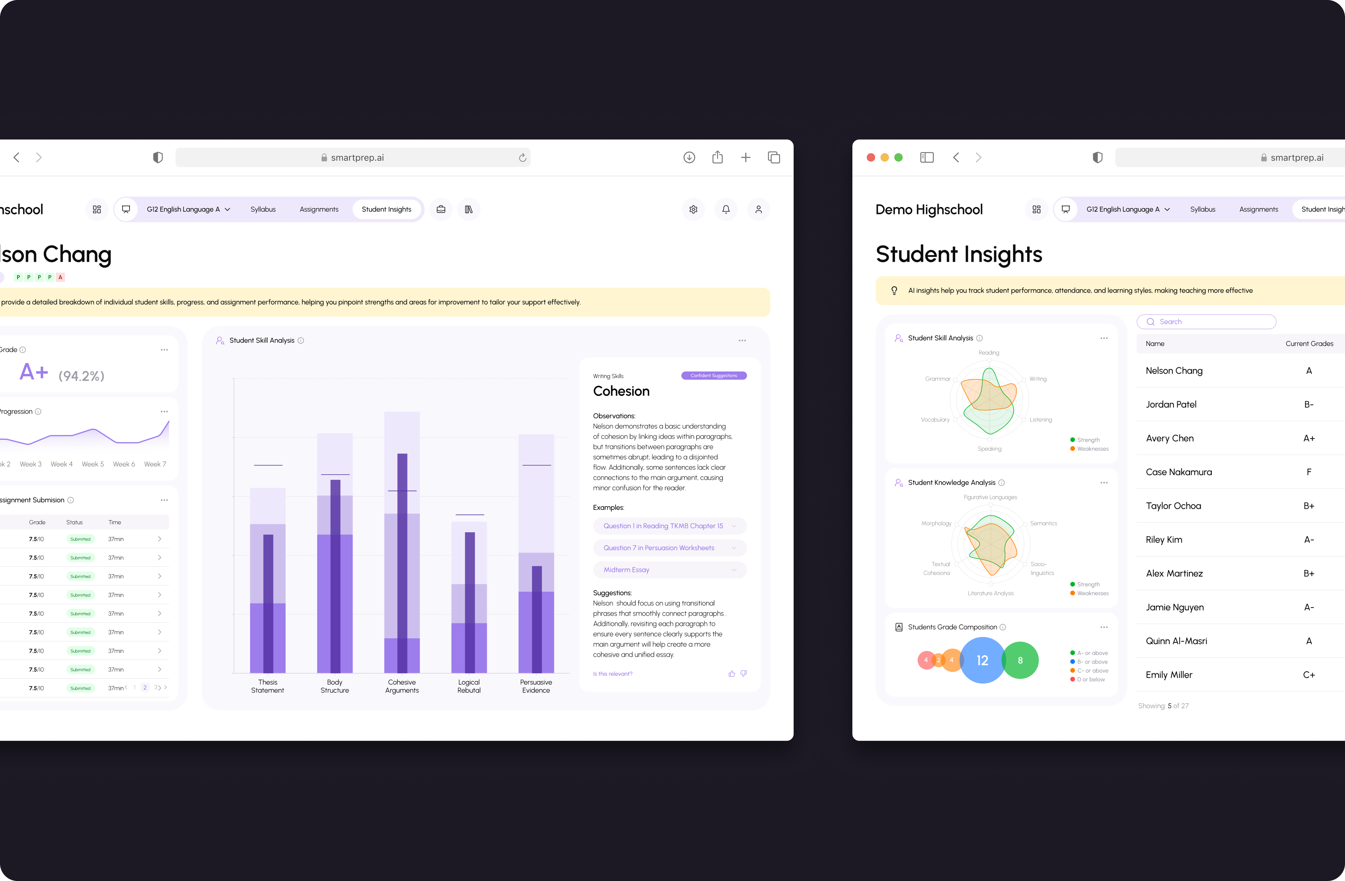This screenshot has width=1345, height=881.
Task: Click the Cohesive Arguments bar in the chart
Action: tap(402, 543)
